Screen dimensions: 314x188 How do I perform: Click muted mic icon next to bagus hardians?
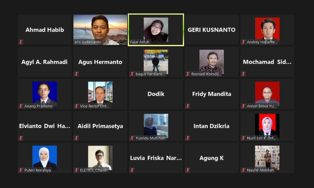pyautogui.click(x=132, y=74)
